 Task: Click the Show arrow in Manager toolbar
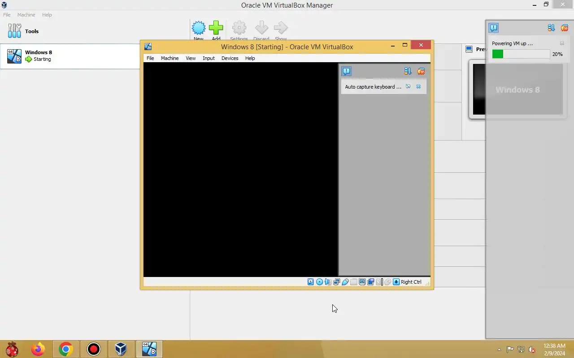coord(281,28)
